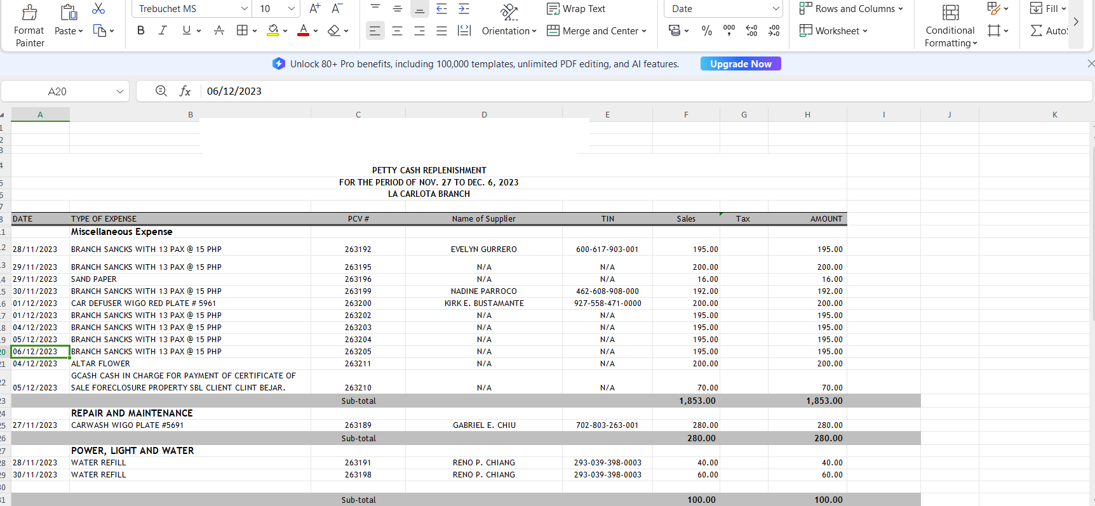
Task: Click the Increase Decimal icon
Action: point(751,30)
